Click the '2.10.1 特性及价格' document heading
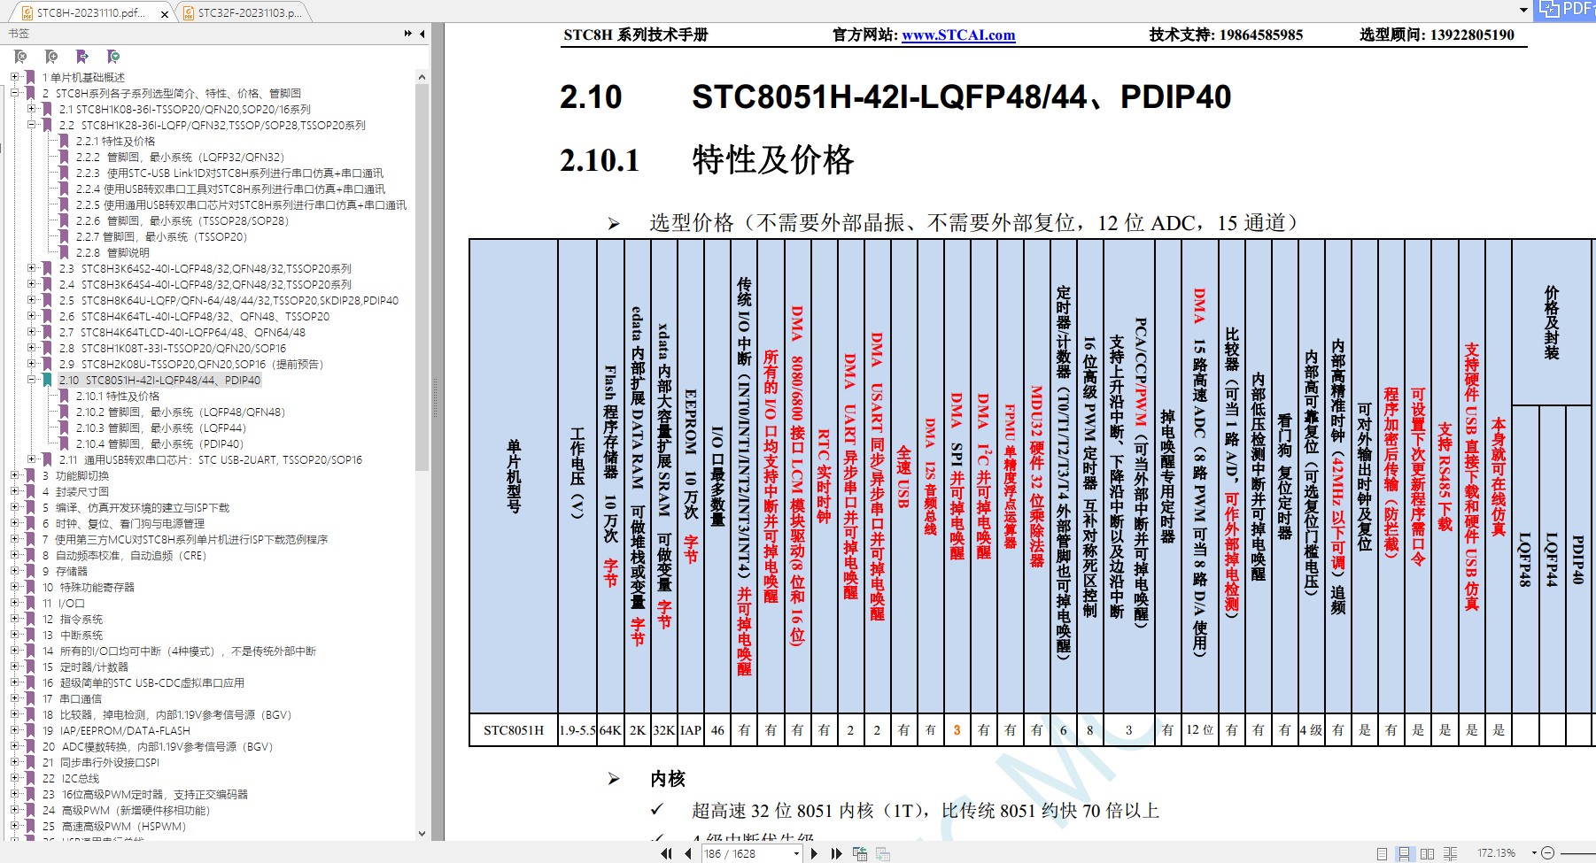Viewport: 1596px width, 863px height. [x=706, y=160]
